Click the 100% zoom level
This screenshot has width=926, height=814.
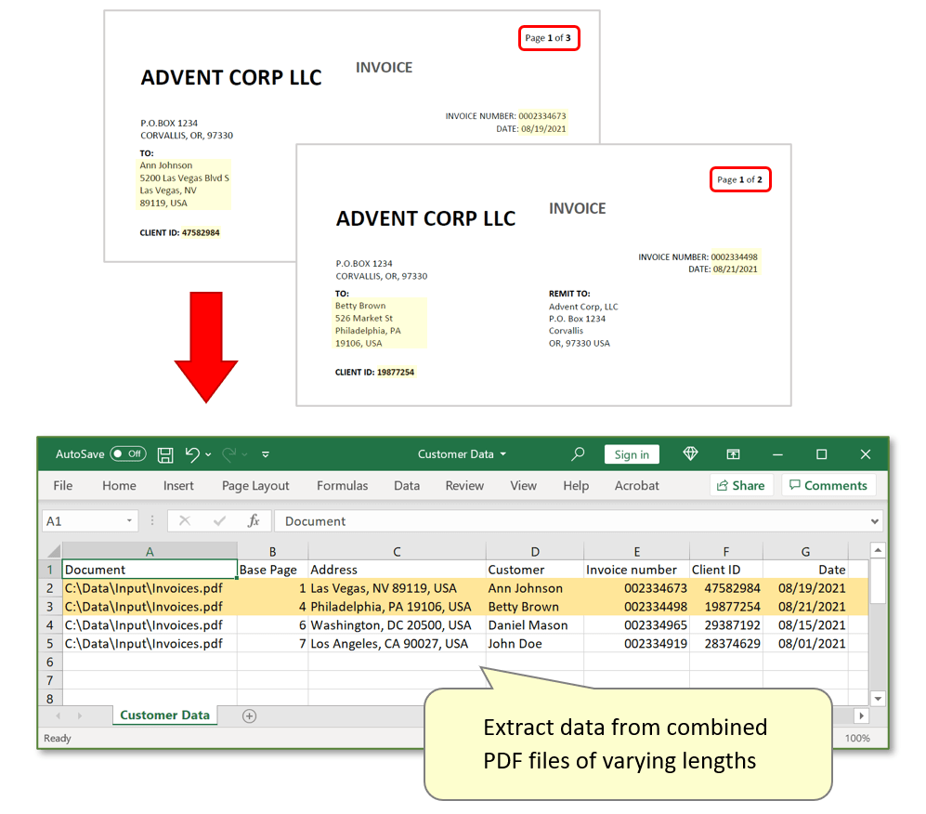point(857,738)
